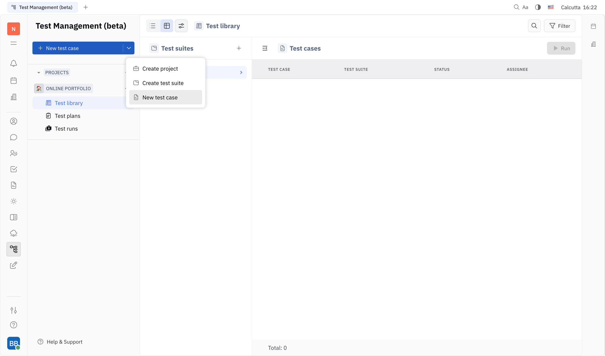Viewport: 605px width, 356px height.
Task: Click the Test suites panel heading
Action: 177,48
